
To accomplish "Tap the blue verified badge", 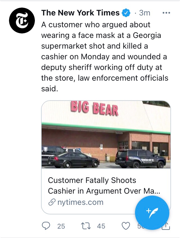I will pyautogui.click(x=126, y=13).
